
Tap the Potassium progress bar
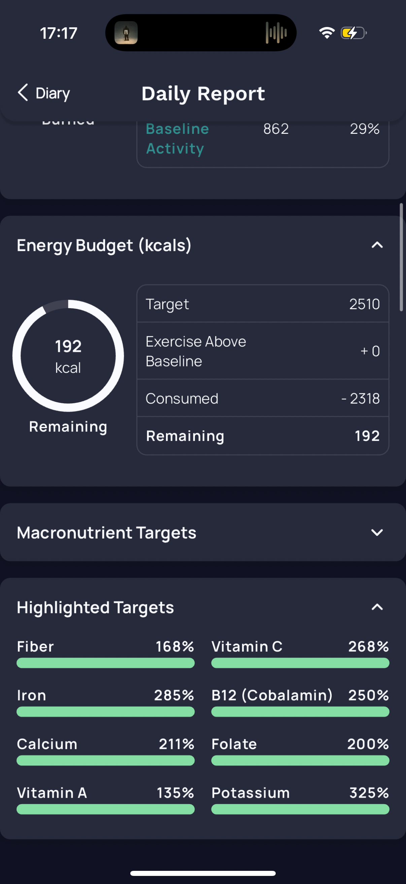(300, 809)
